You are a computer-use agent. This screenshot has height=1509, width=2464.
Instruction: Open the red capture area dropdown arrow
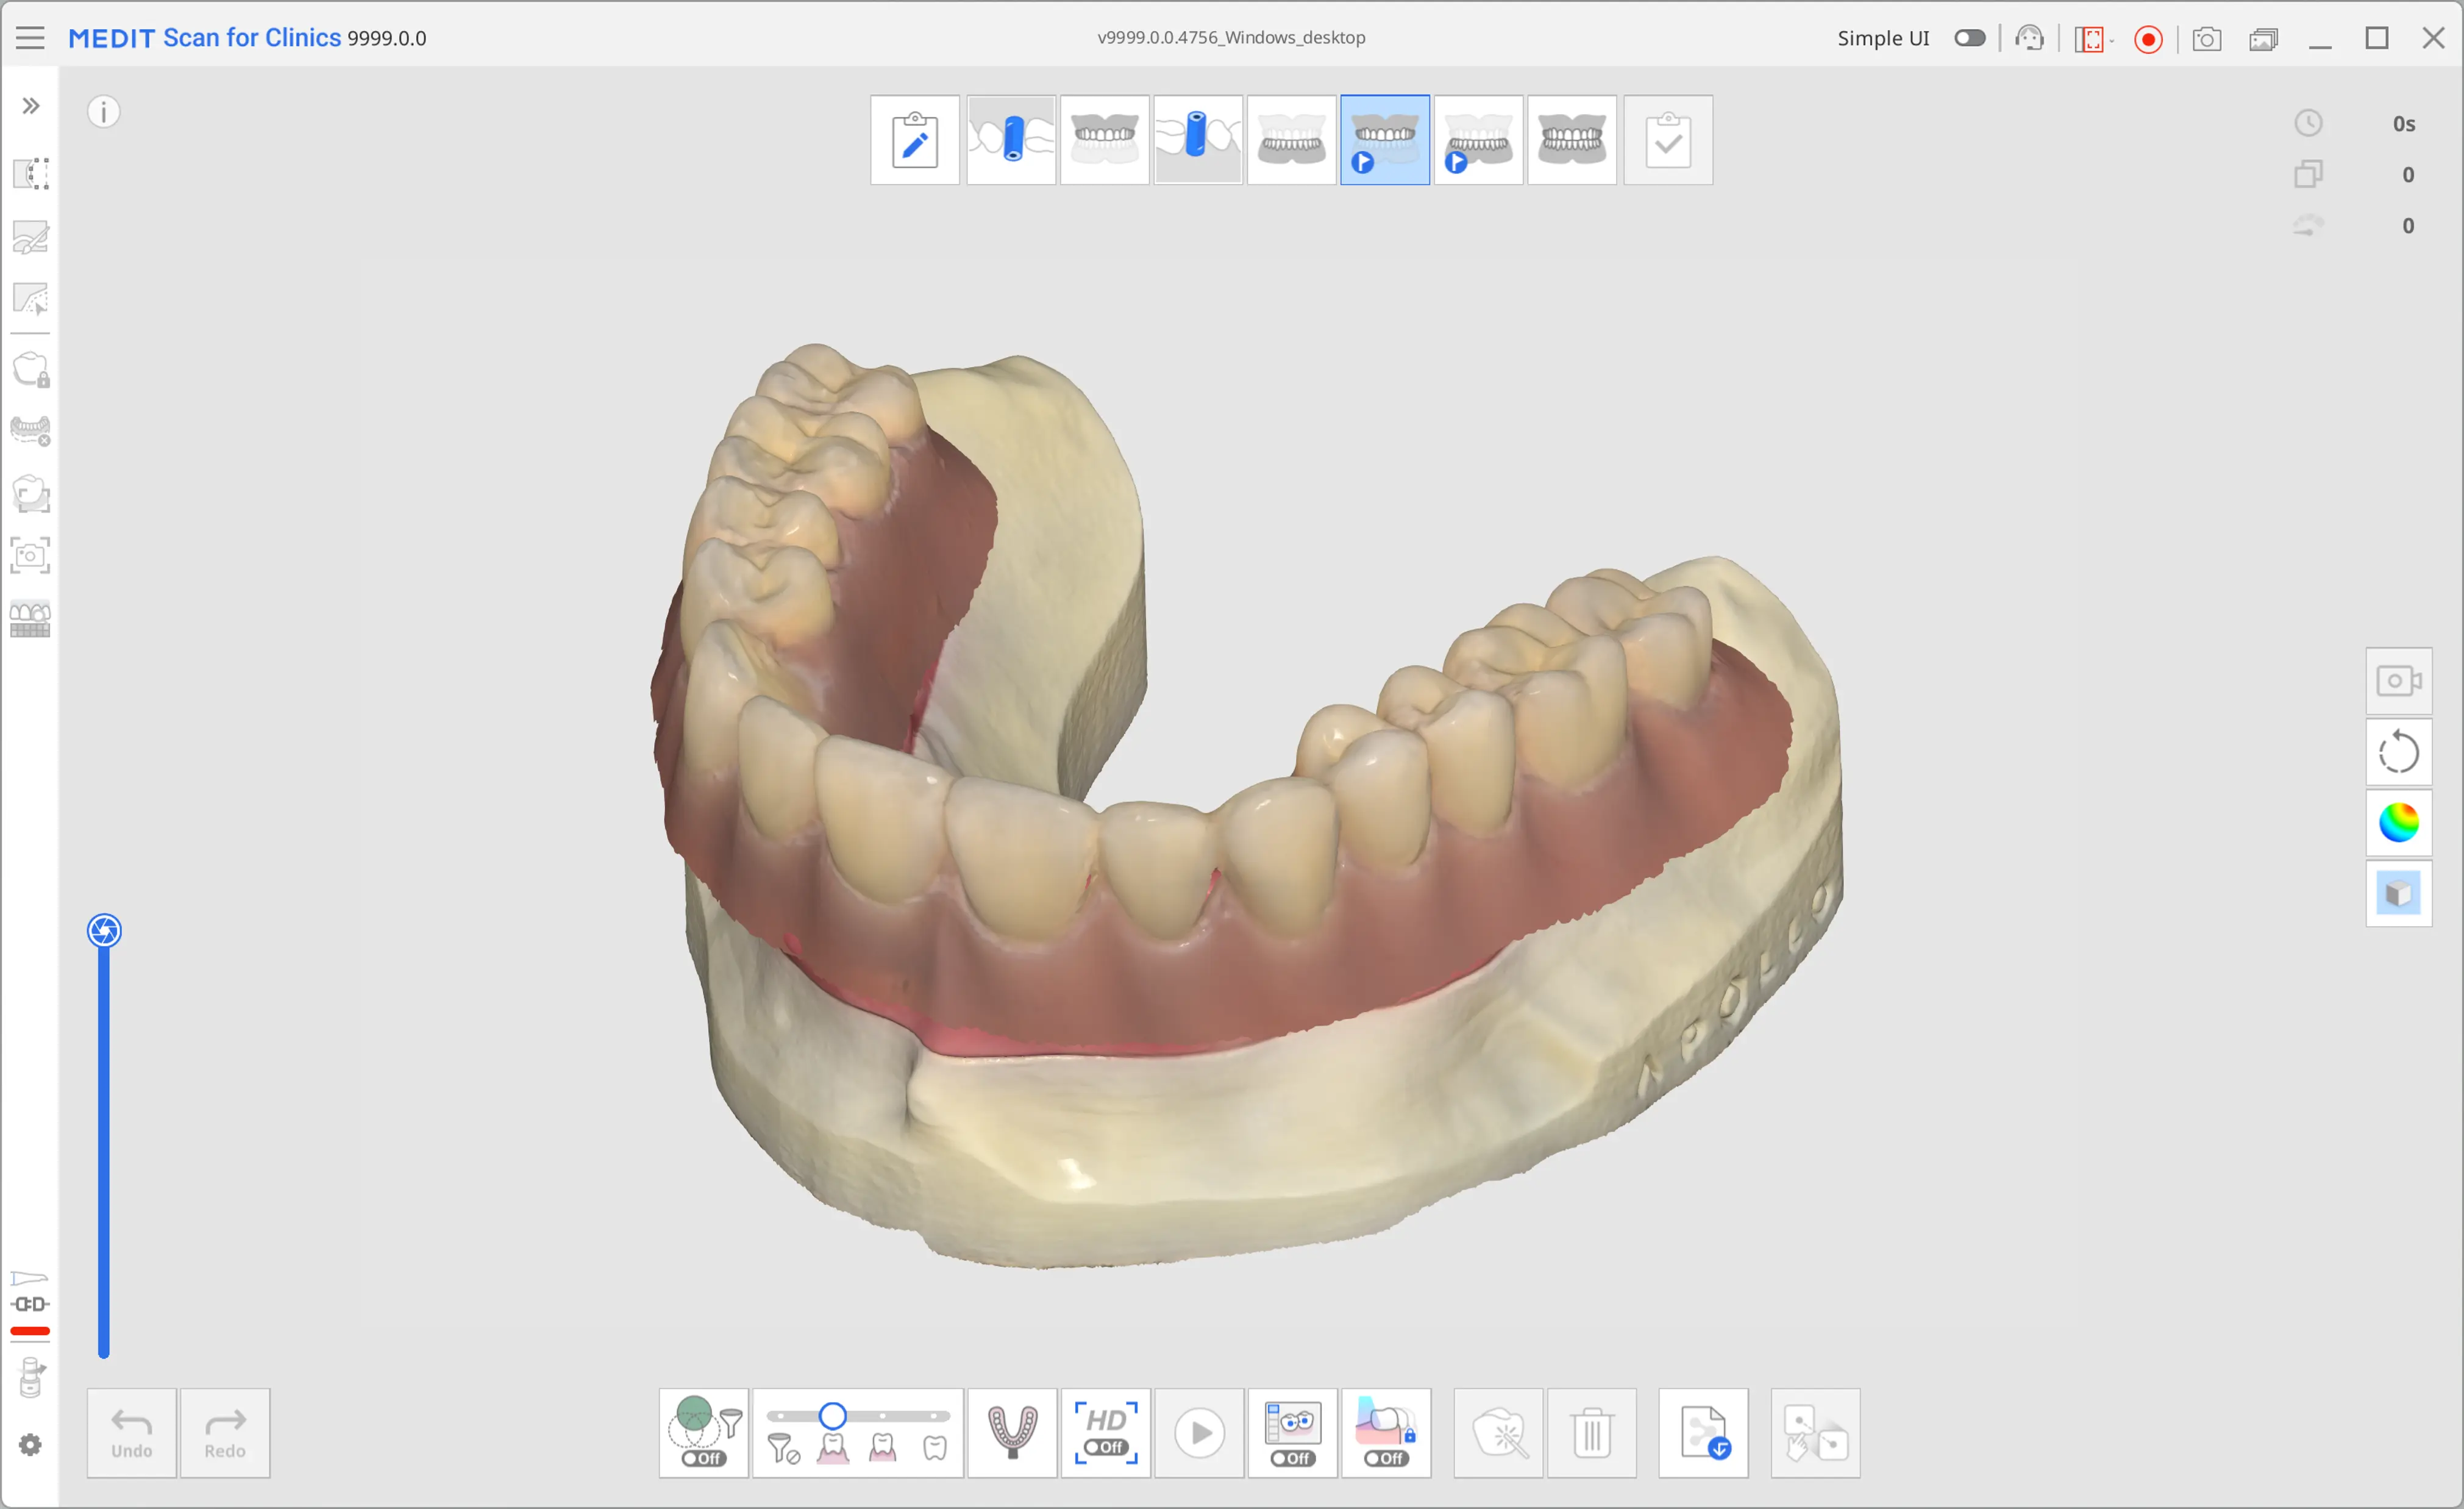2112,40
